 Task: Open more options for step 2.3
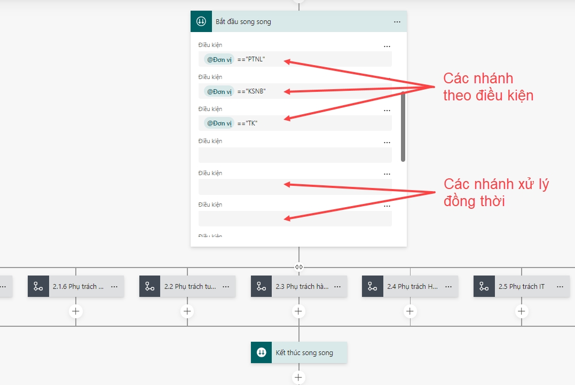click(337, 287)
